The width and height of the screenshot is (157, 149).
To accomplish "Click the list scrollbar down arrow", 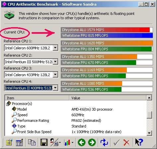I will tap(149, 133).
